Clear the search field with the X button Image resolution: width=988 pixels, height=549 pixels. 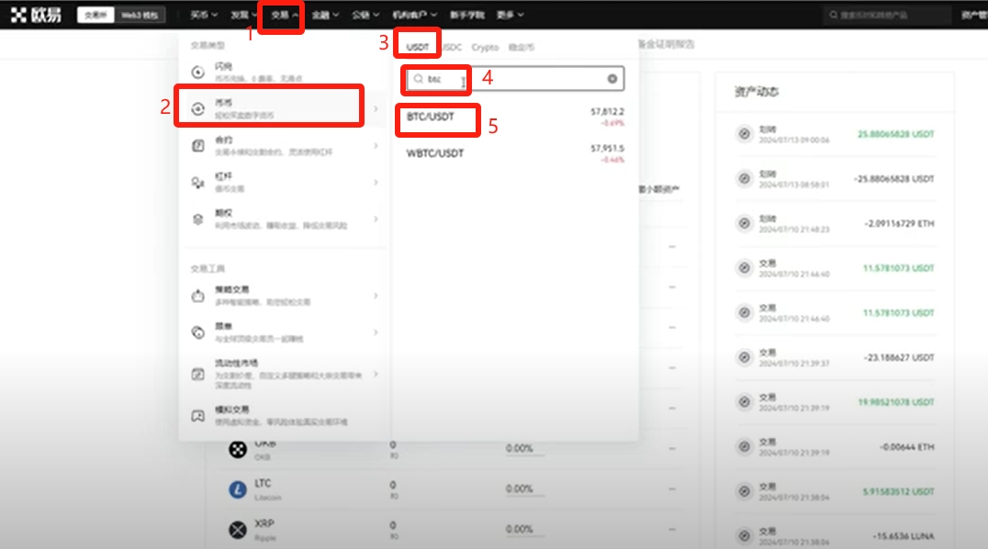point(612,79)
